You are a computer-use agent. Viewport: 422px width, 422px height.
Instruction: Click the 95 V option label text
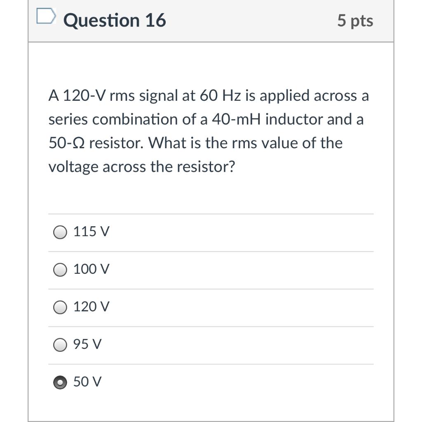coord(87,344)
